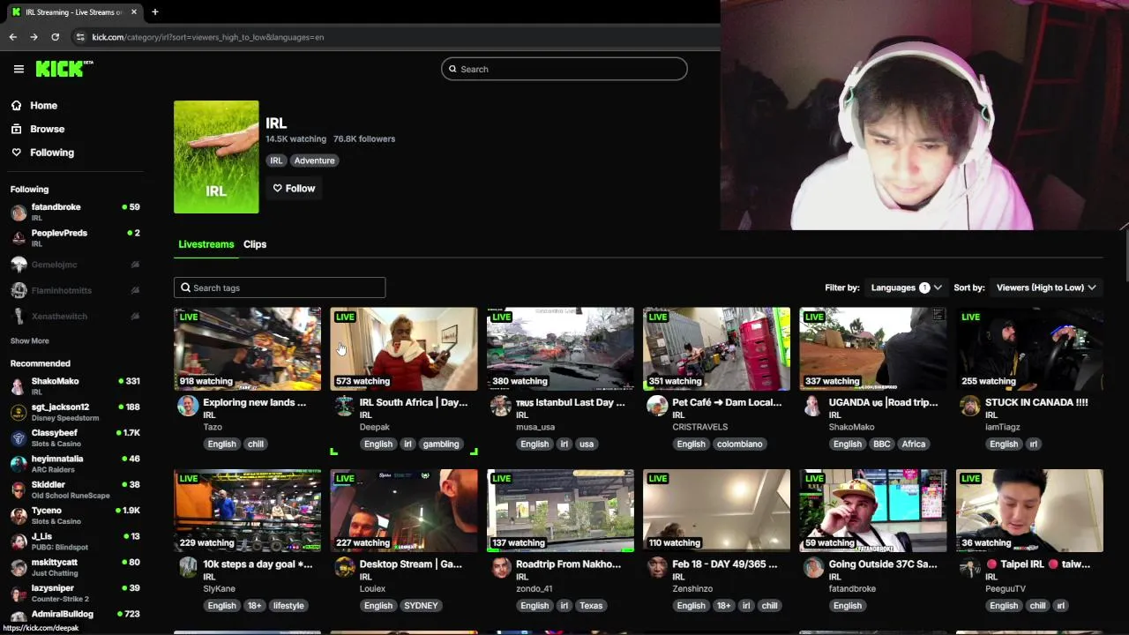This screenshot has width=1129, height=635.
Task: Open Going Outside 37C stream thumbnail
Action: [872, 510]
